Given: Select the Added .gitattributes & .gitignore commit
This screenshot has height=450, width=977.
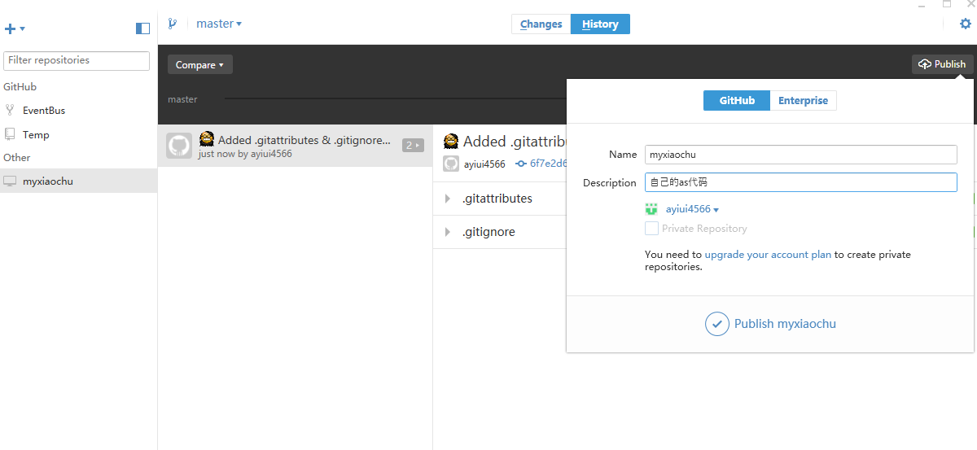Looking at the screenshot, I should pos(295,146).
